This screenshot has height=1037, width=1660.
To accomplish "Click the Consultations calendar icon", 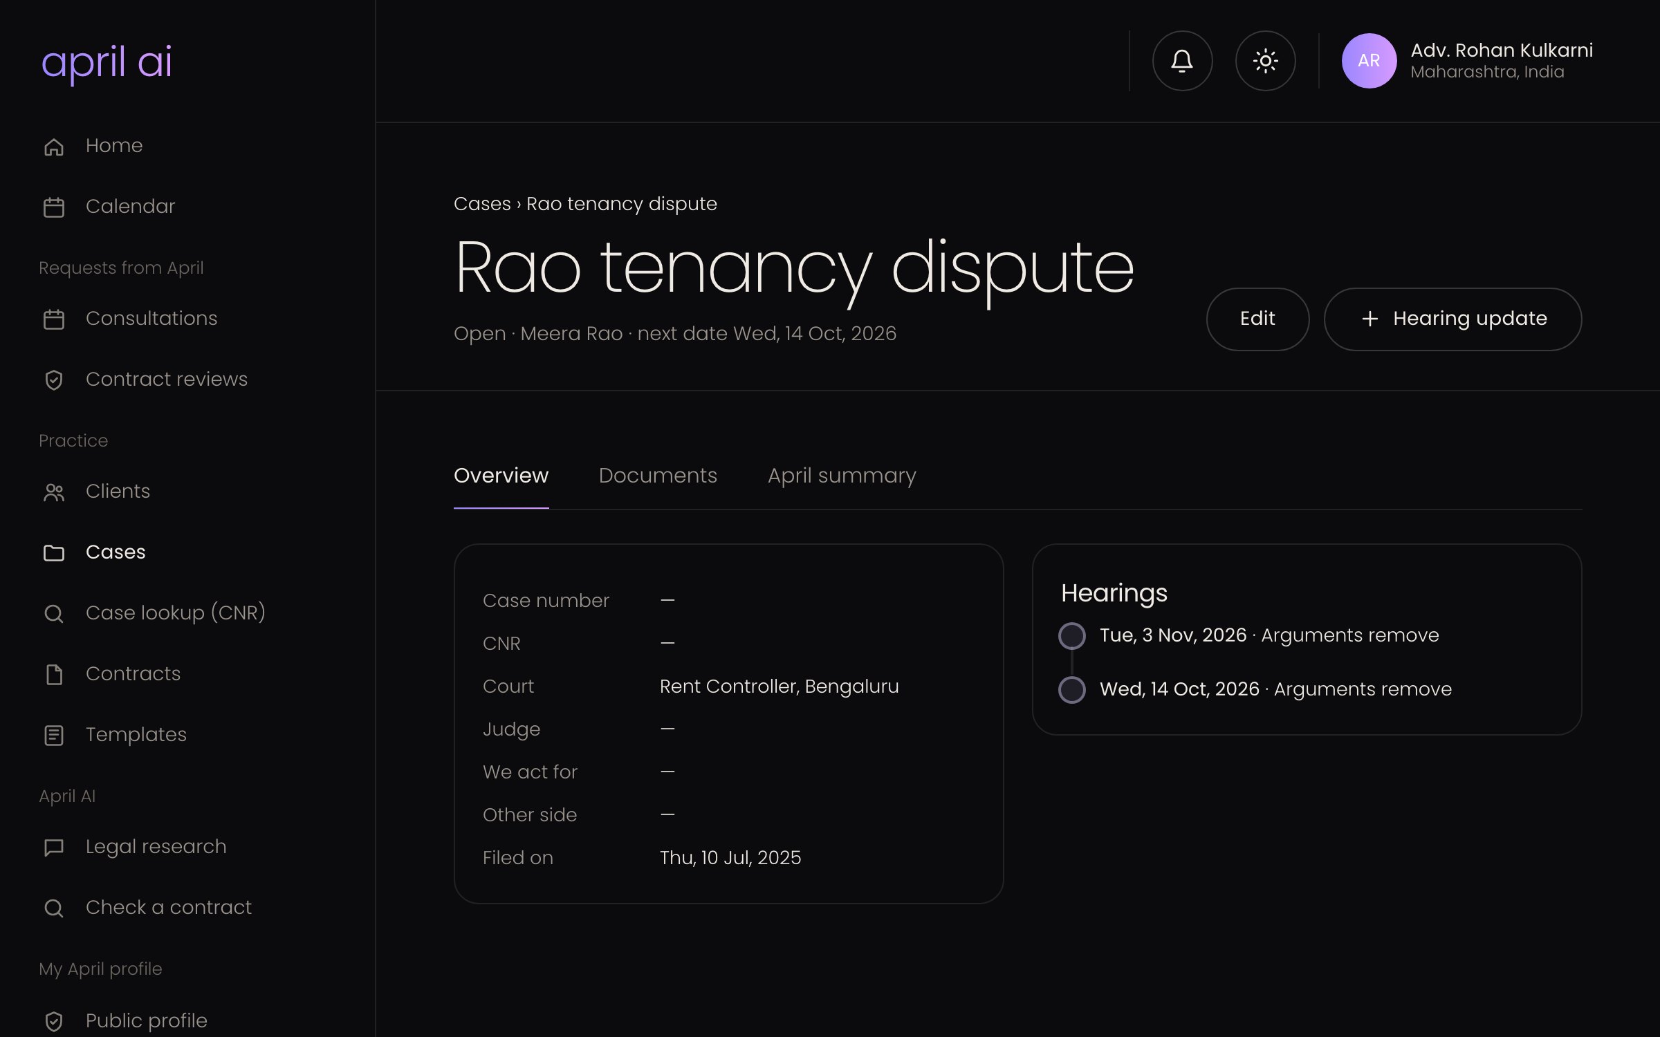I will coord(54,319).
